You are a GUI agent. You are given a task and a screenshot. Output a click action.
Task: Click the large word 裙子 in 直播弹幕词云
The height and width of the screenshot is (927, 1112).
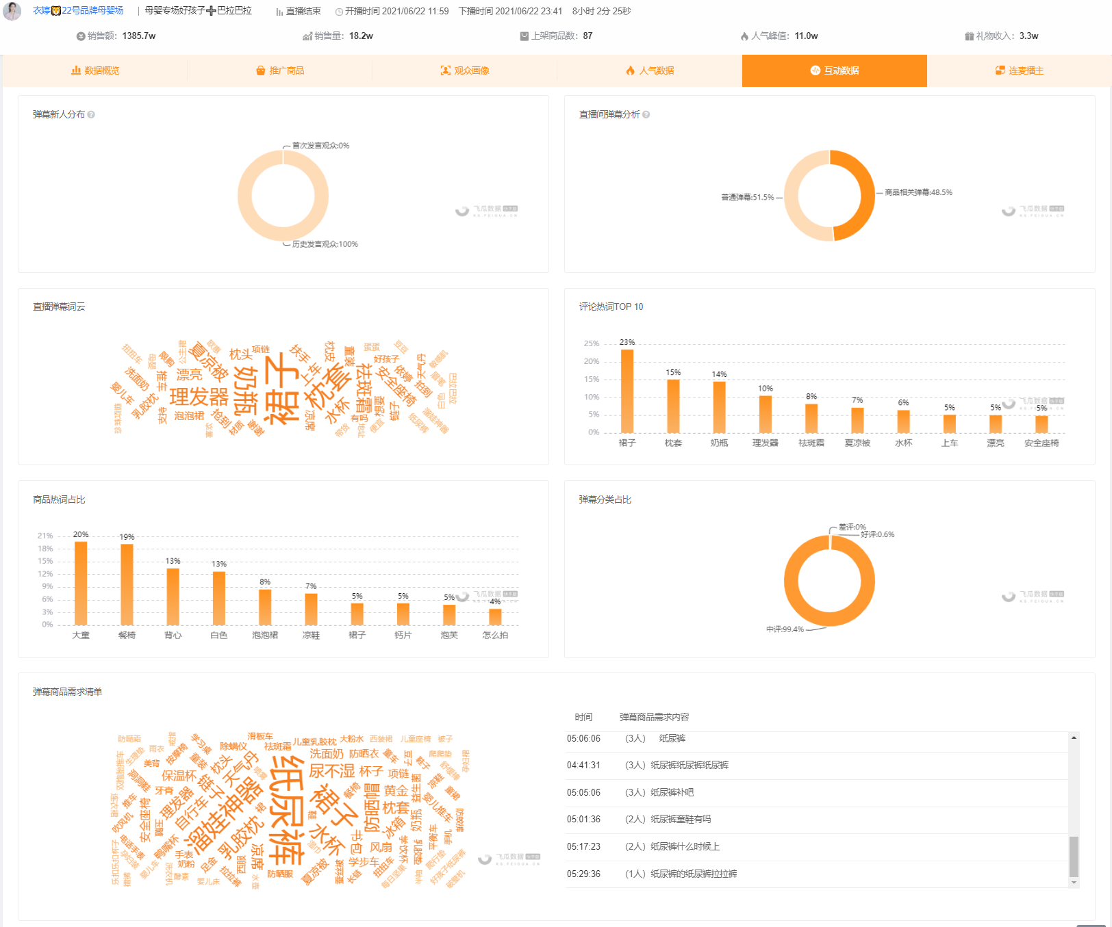(x=281, y=389)
